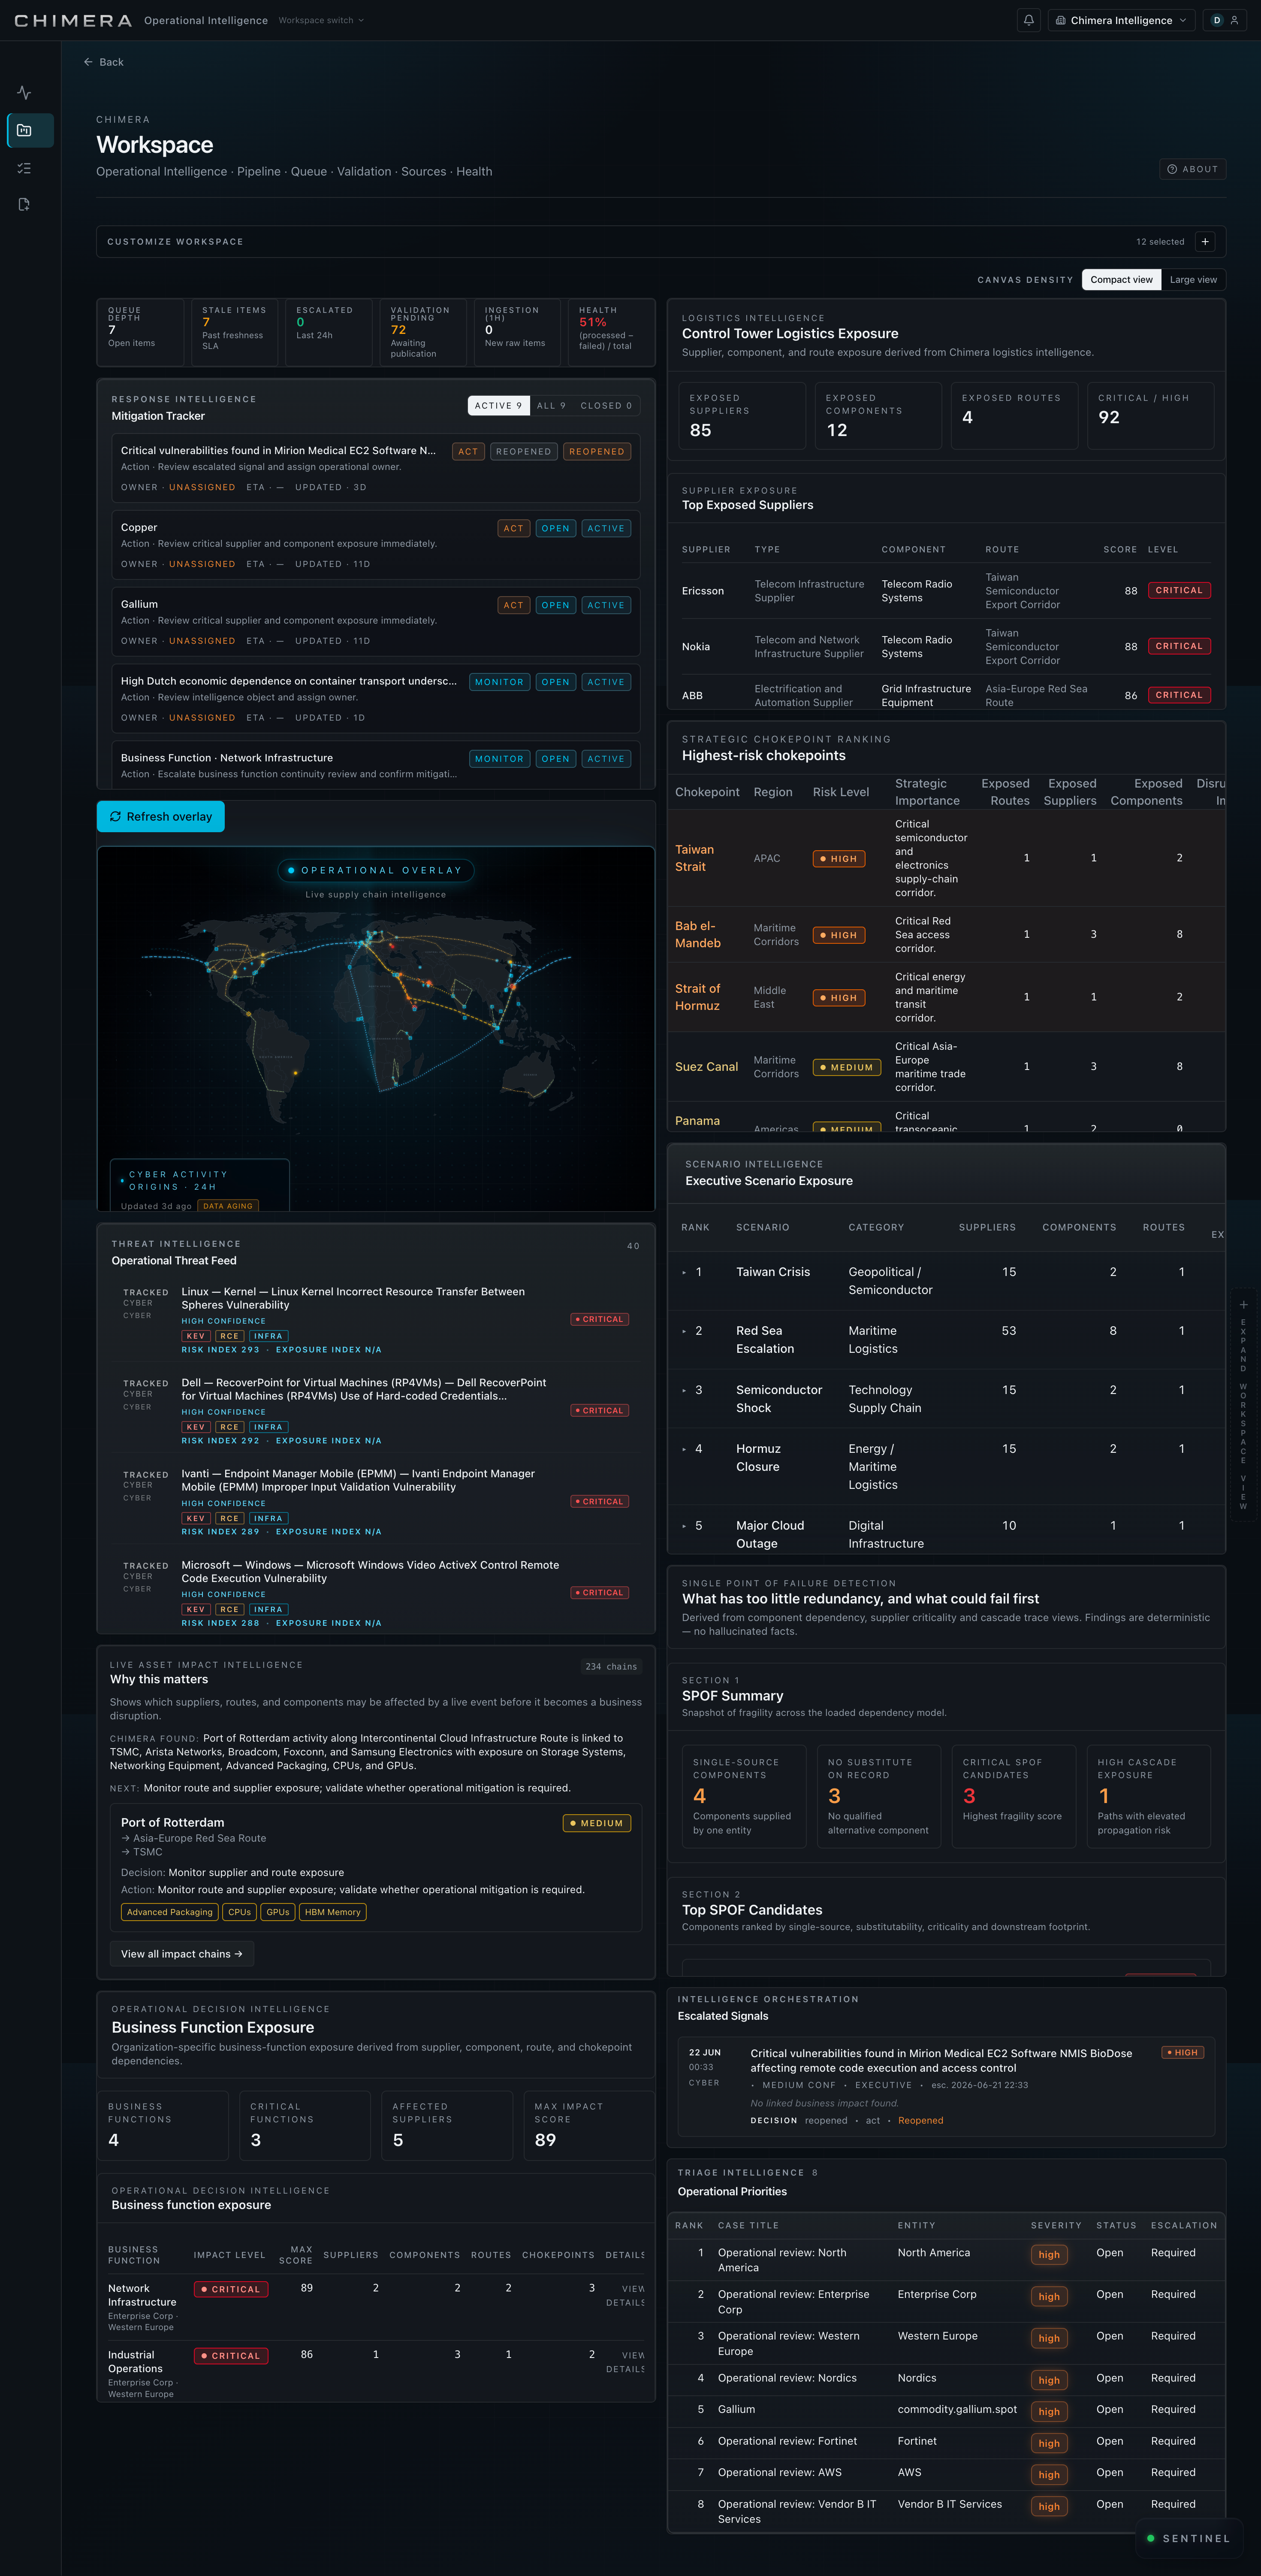1261x2576 pixels.
Task: Click the Reopened decision link in Escalated Signals
Action: pos(920,2121)
